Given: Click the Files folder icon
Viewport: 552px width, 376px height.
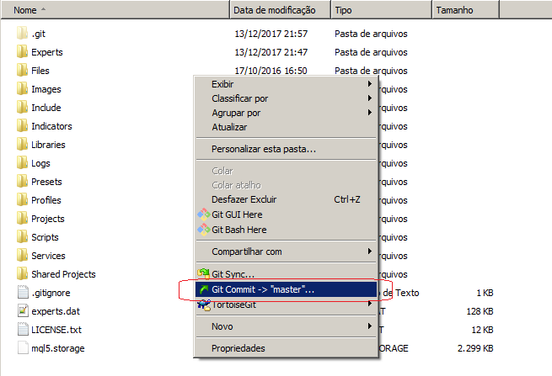Looking at the screenshot, I should (22, 71).
